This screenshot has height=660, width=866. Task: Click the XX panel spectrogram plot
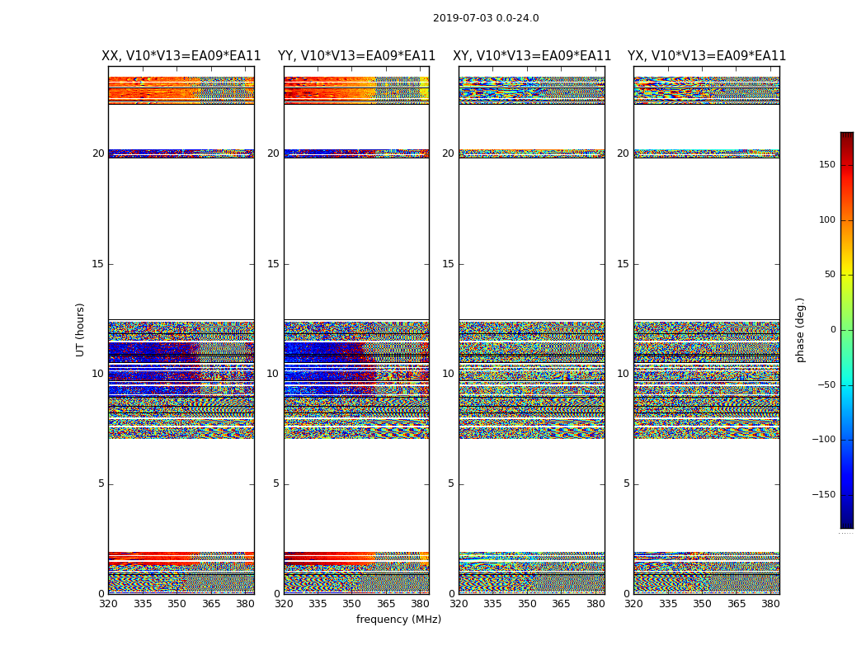[181, 330]
